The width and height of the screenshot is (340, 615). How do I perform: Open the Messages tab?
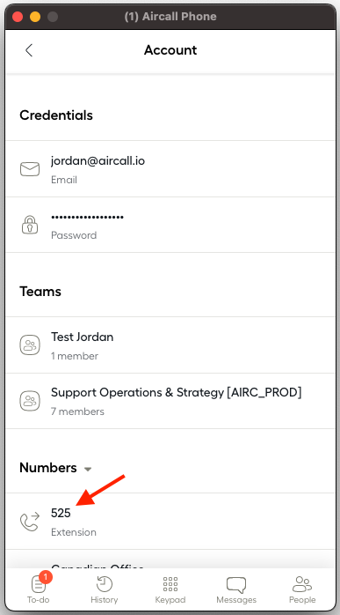[236, 589]
